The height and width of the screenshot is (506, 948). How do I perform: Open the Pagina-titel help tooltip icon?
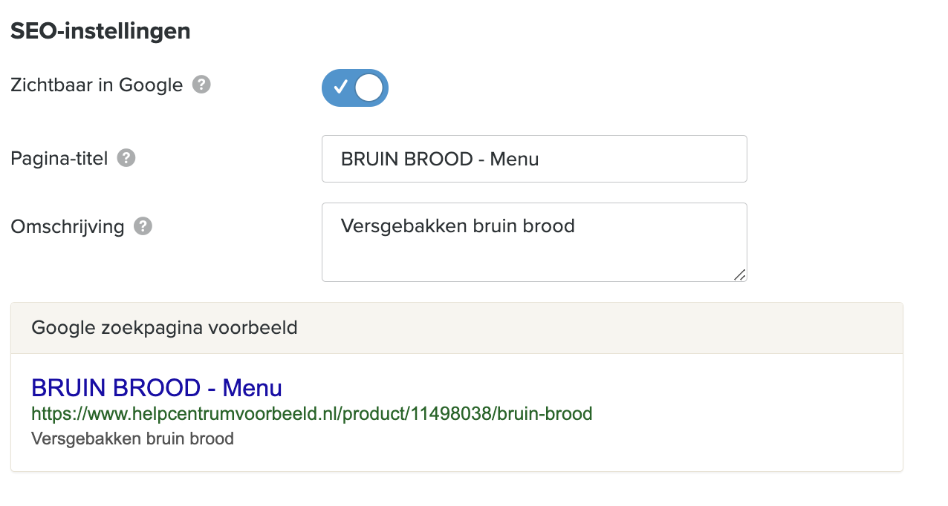(126, 158)
